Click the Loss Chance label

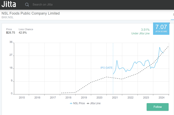(26, 29)
